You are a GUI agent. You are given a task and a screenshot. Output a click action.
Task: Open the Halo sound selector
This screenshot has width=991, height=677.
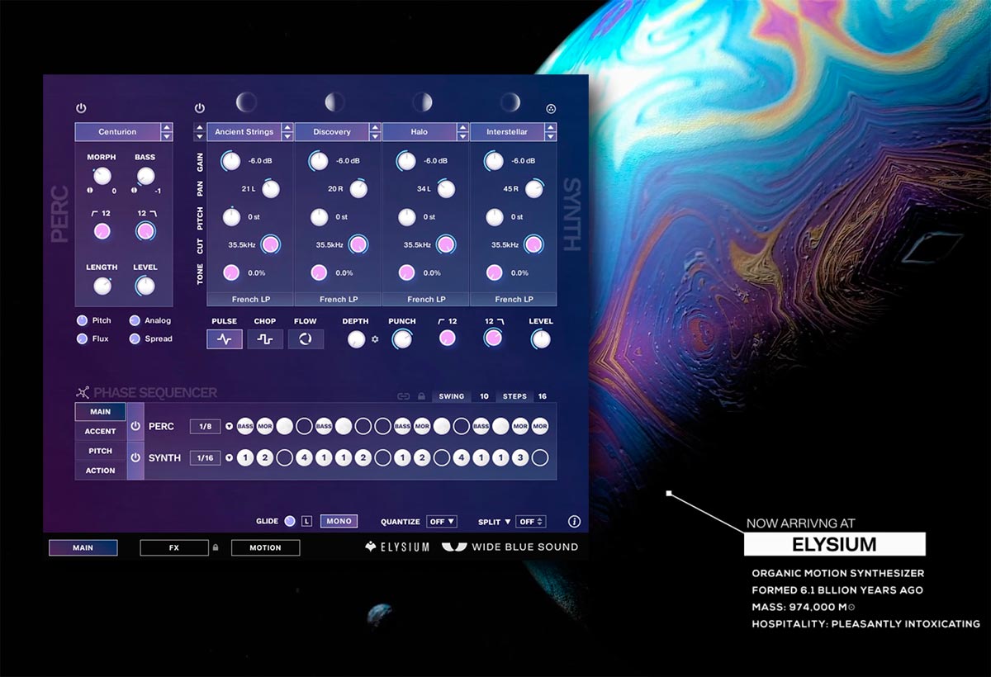tap(420, 132)
